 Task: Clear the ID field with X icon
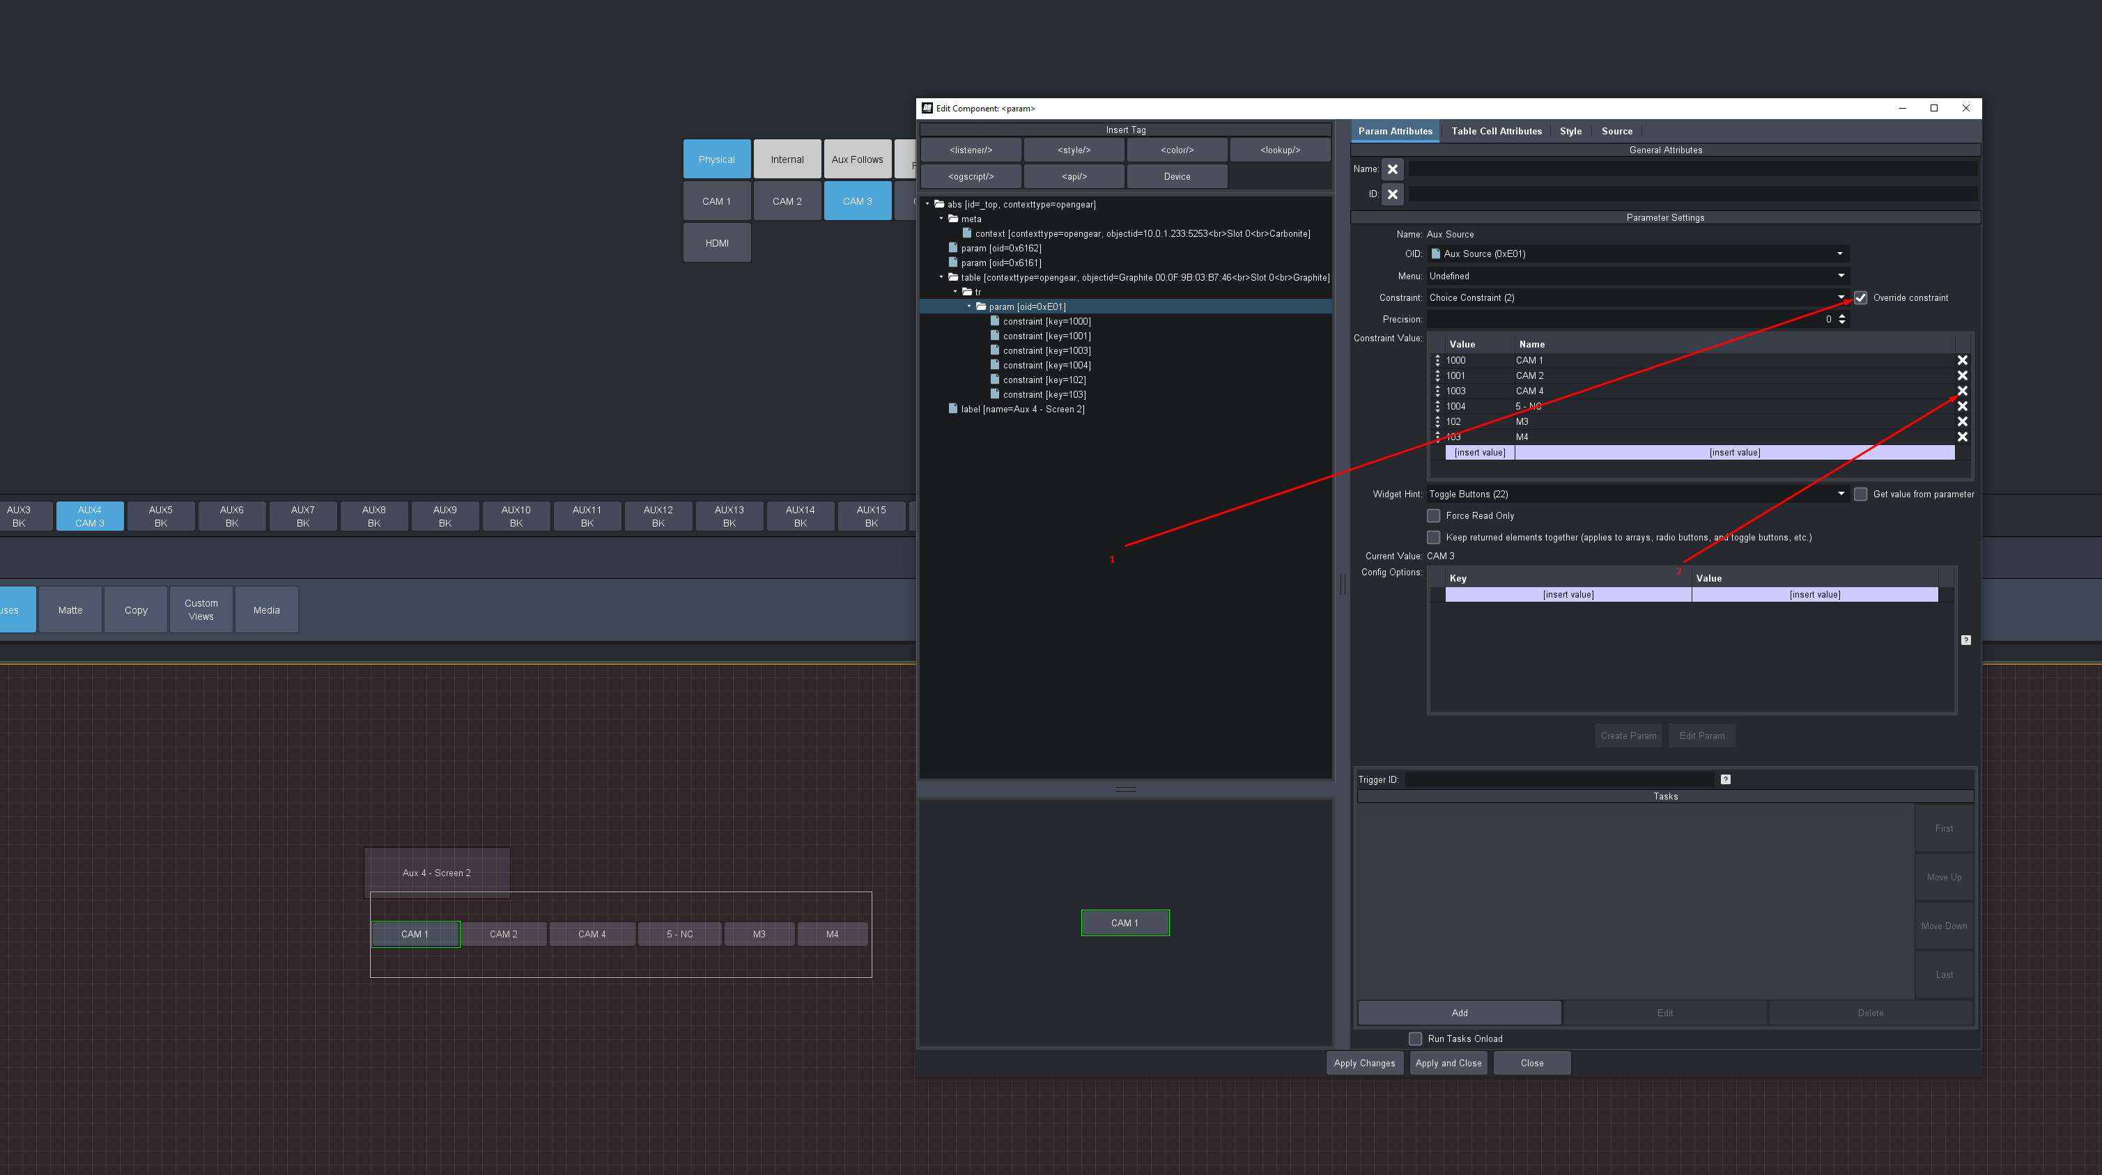point(1393,194)
